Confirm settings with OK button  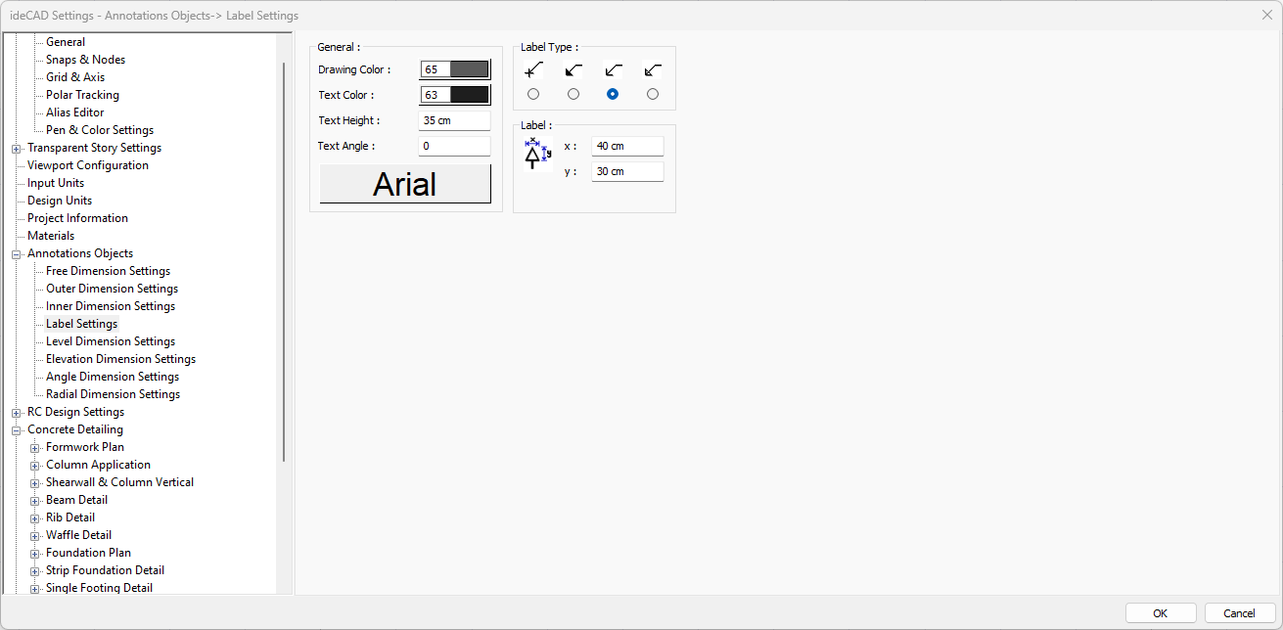(1161, 613)
